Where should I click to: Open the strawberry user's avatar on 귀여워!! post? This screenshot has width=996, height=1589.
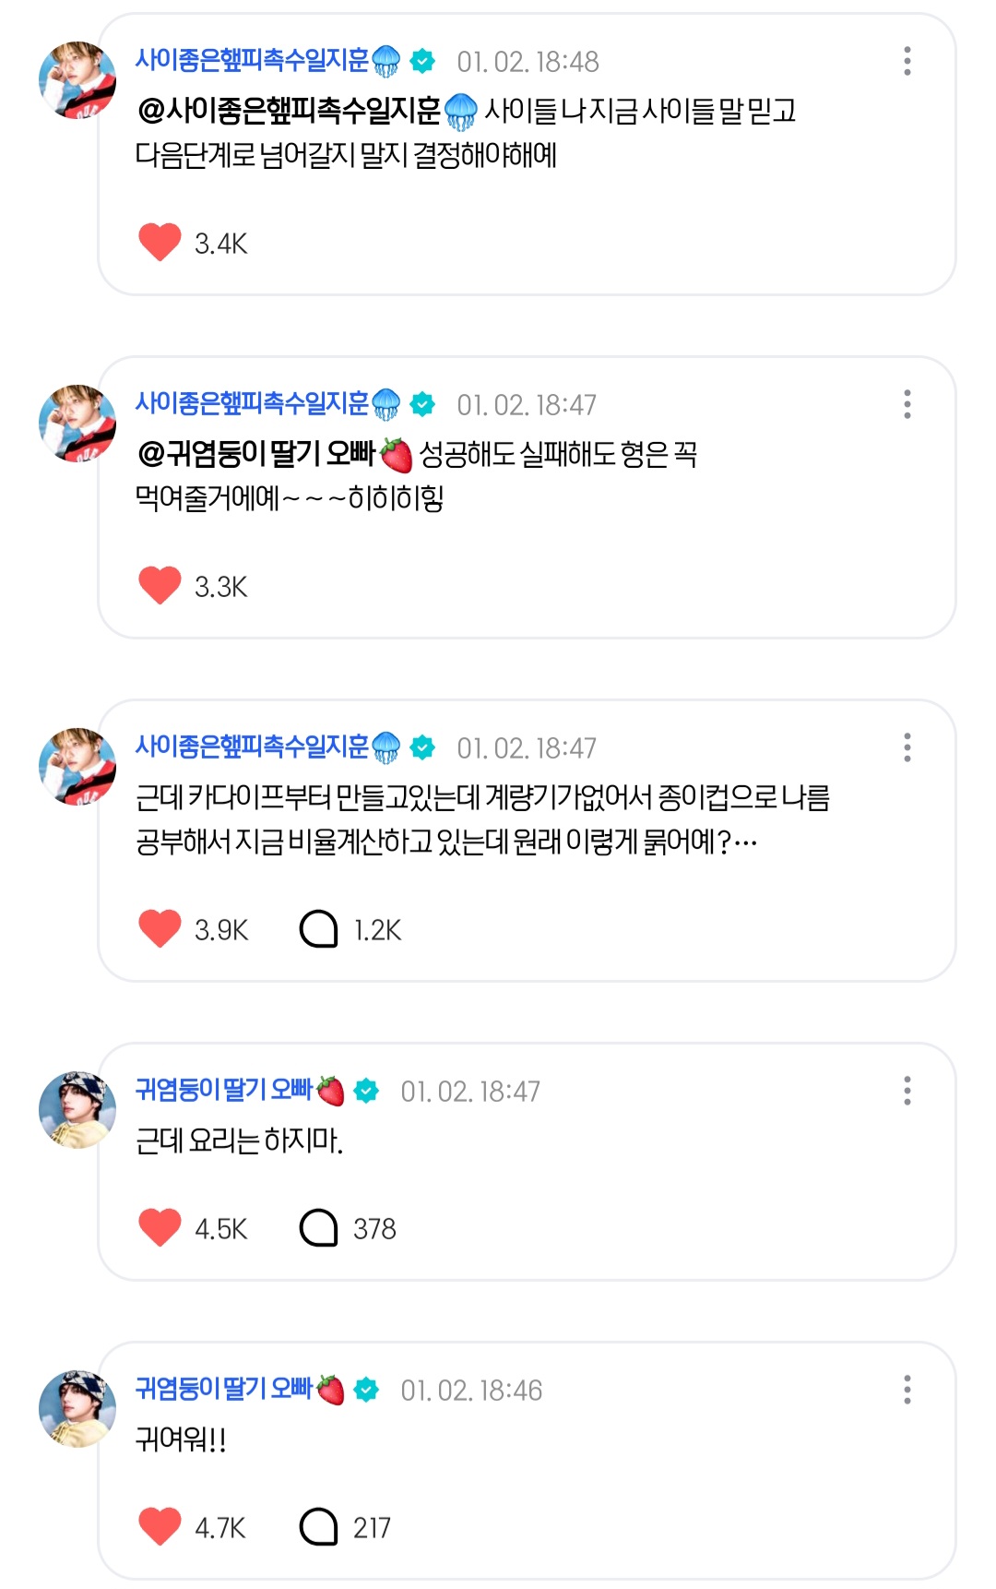coord(77,1409)
